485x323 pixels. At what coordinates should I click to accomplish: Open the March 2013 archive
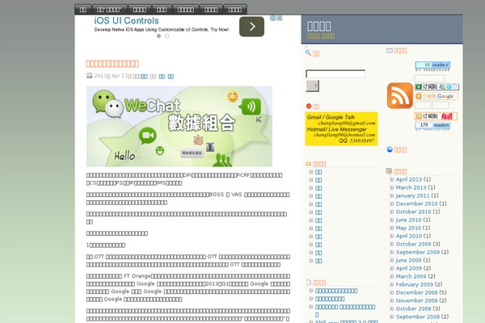pyautogui.click(x=411, y=187)
